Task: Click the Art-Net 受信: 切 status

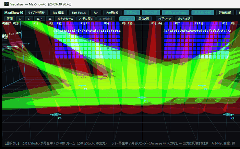Action: coord(223,143)
